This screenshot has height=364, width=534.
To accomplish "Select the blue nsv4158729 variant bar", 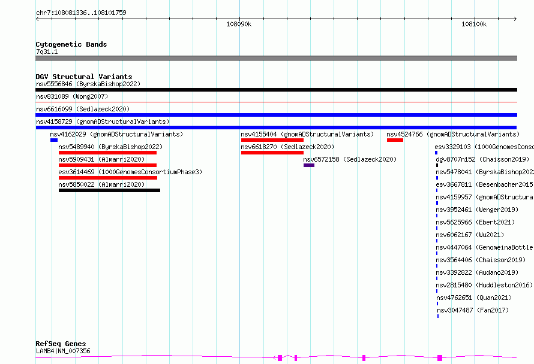I will coord(276,128).
